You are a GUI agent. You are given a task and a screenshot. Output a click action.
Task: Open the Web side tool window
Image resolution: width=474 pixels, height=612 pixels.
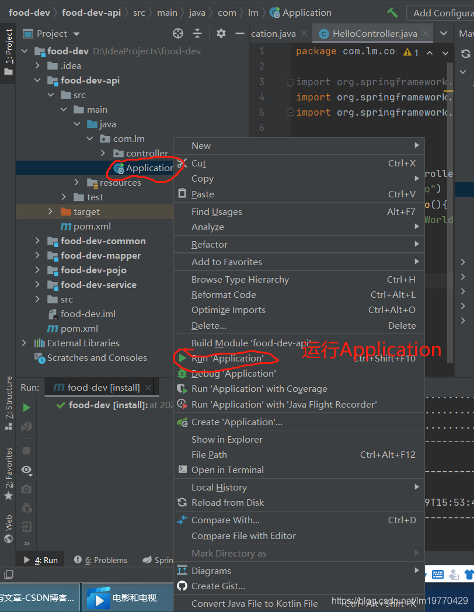(8, 529)
